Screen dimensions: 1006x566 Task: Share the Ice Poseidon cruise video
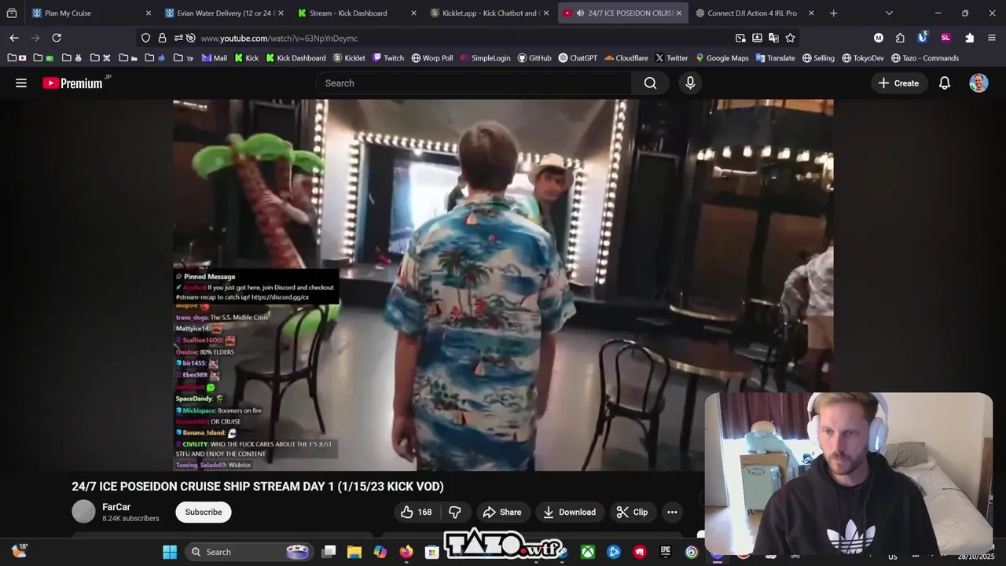tap(501, 512)
